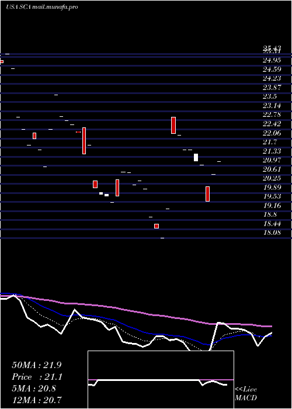Screen dimensions: 292x409
Task: Click the 23.14 price axis label
Action: [x=272, y=106]
